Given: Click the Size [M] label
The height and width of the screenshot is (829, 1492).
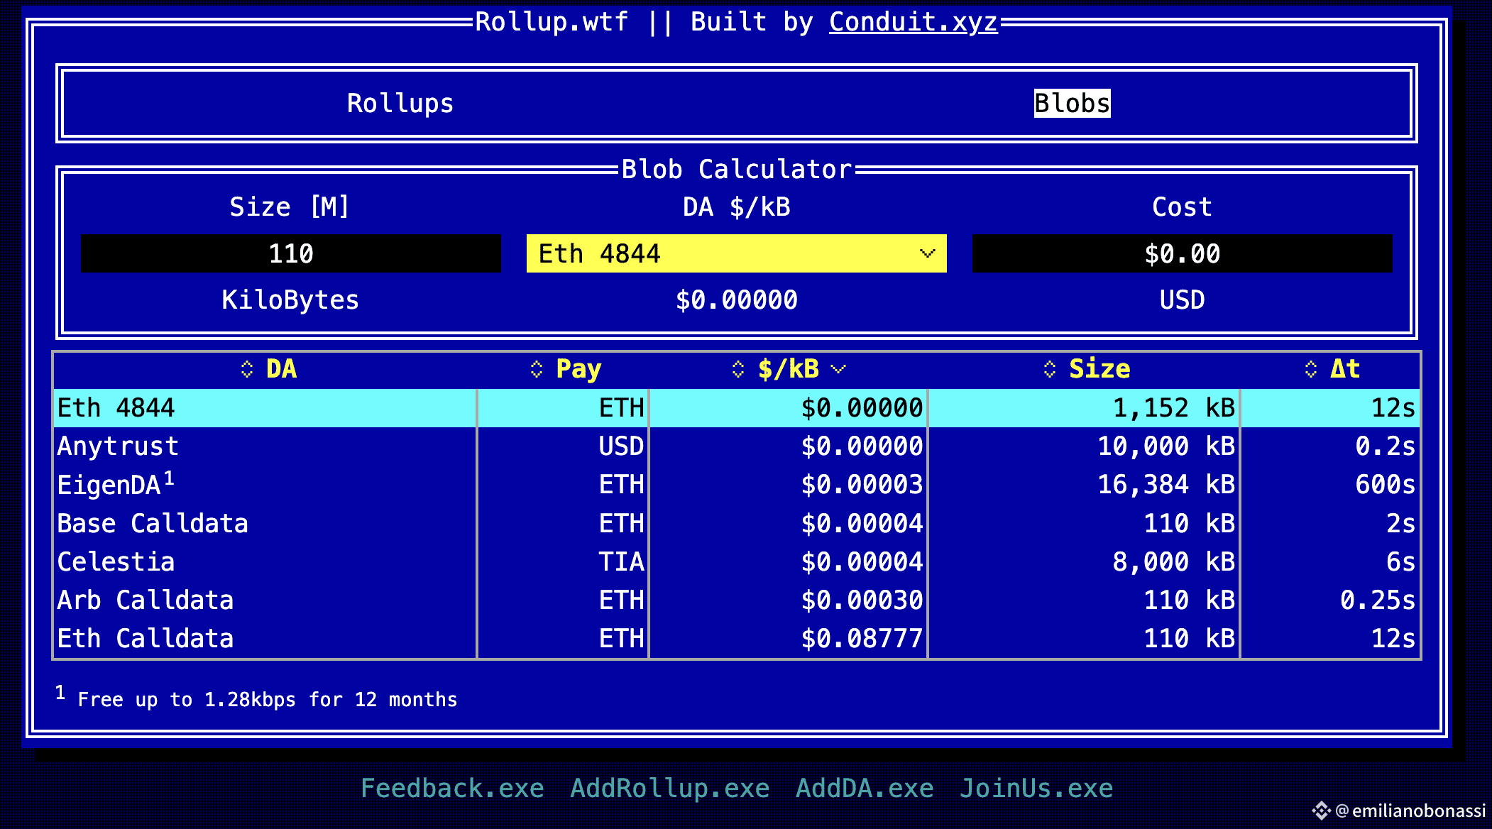Looking at the screenshot, I should [x=290, y=207].
